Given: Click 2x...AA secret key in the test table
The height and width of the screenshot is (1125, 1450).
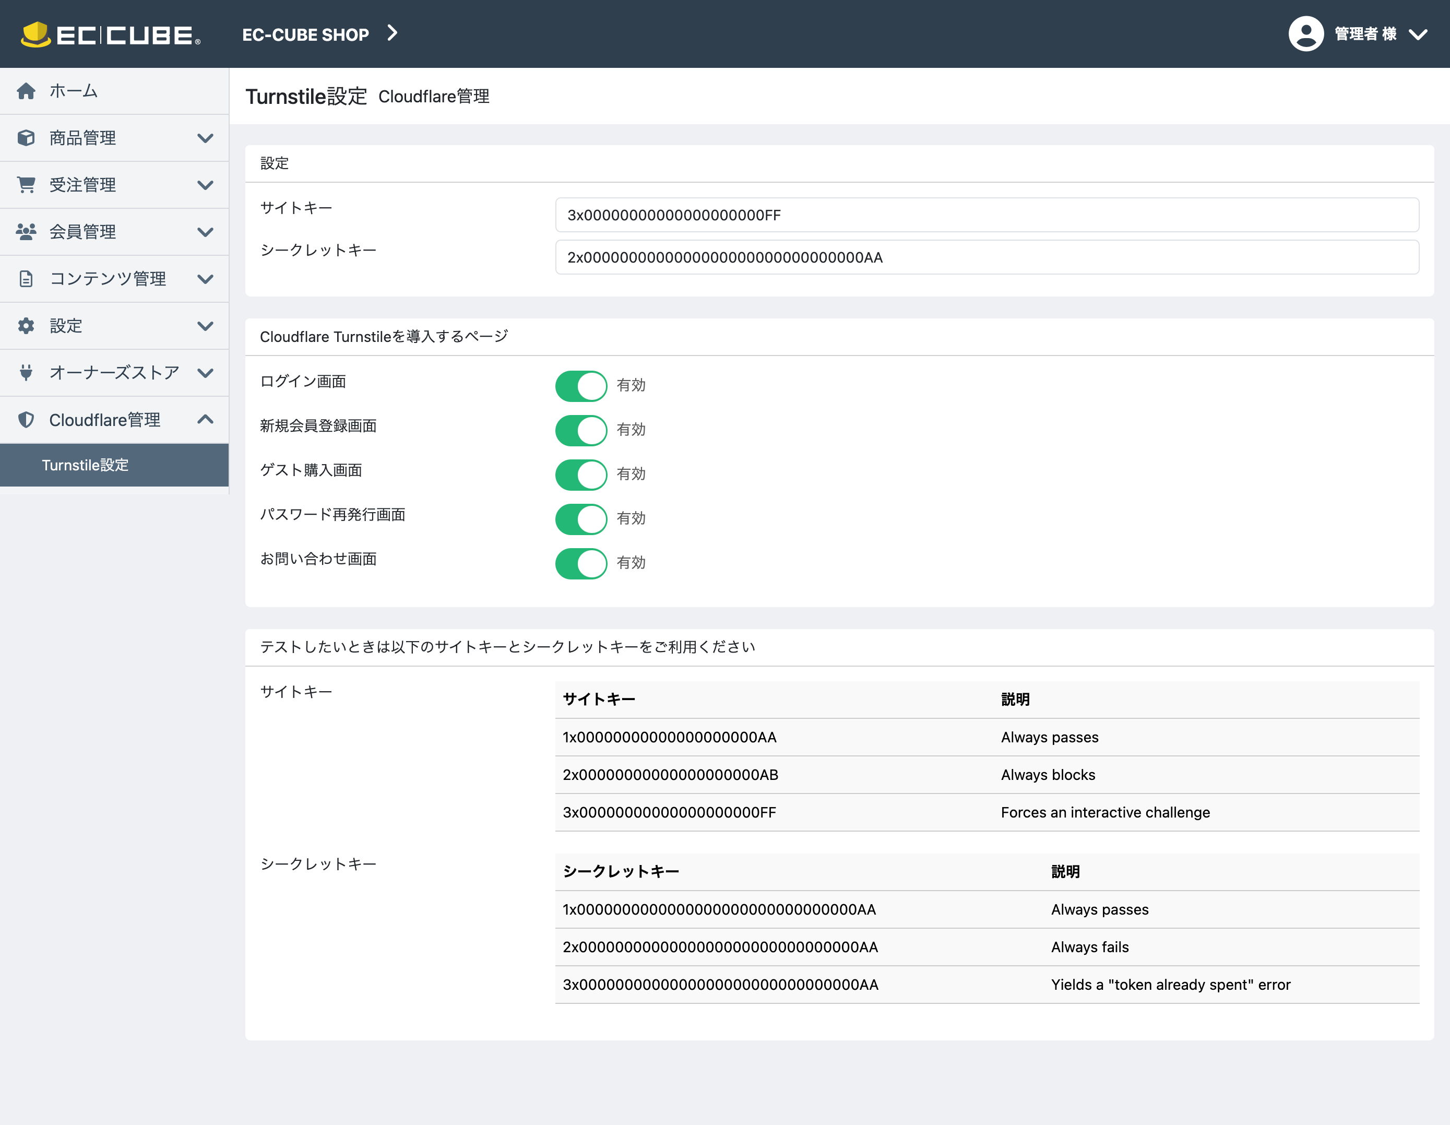Looking at the screenshot, I should pyautogui.click(x=720, y=948).
